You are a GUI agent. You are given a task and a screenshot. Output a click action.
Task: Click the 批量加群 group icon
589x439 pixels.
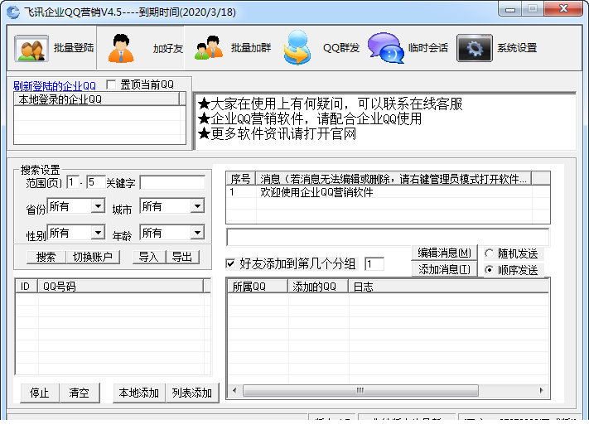pyautogui.click(x=209, y=48)
